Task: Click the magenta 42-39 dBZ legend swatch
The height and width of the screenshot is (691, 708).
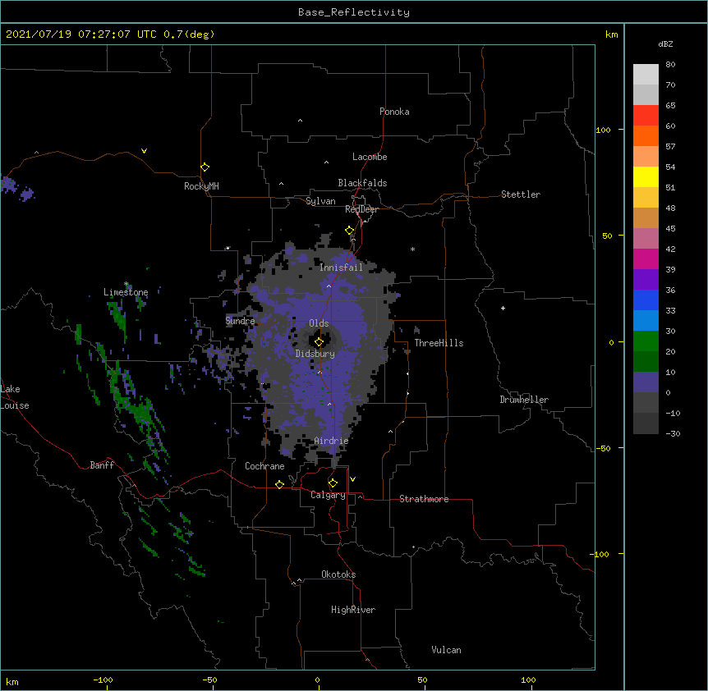Action: click(x=646, y=259)
